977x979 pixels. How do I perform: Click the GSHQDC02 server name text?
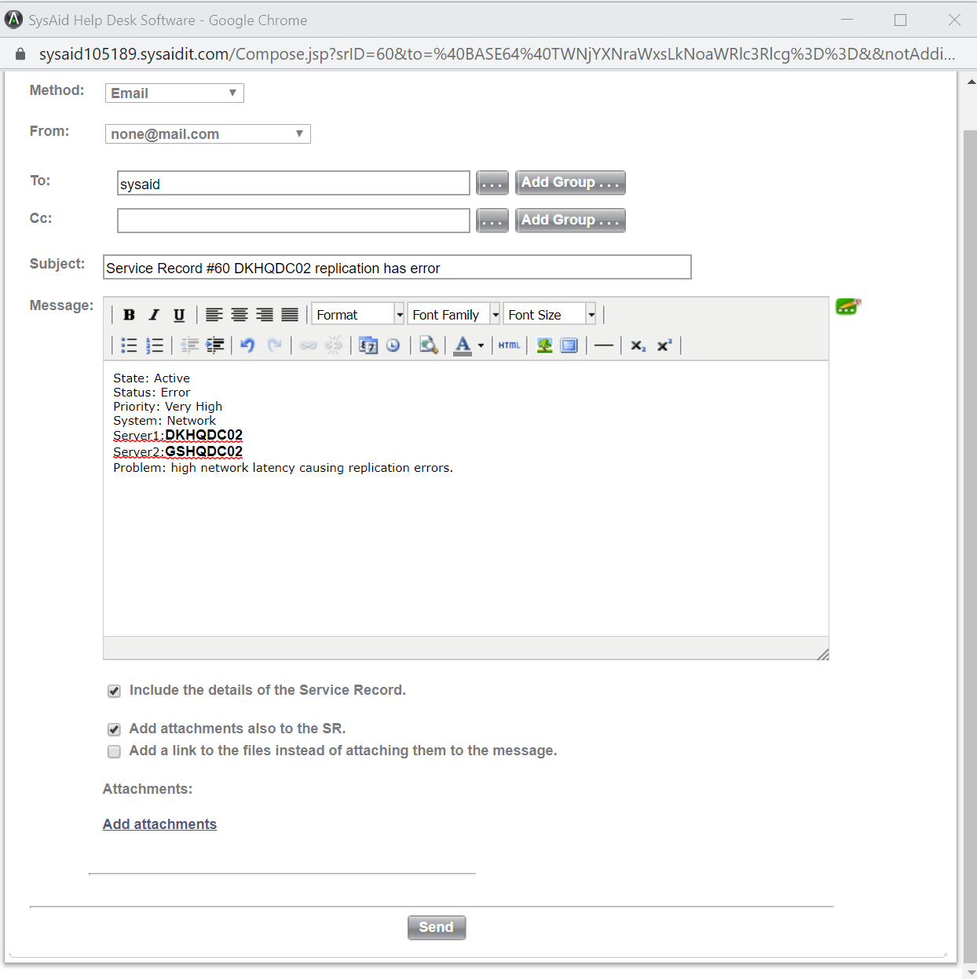click(203, 451)
